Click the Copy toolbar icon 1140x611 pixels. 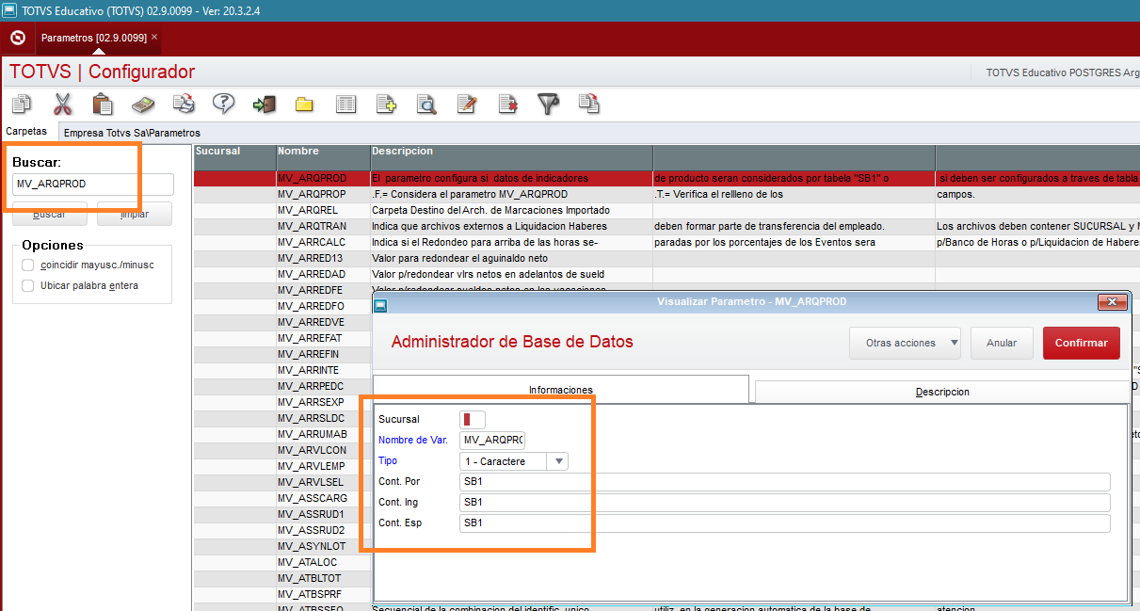click(x=21, y=104)
